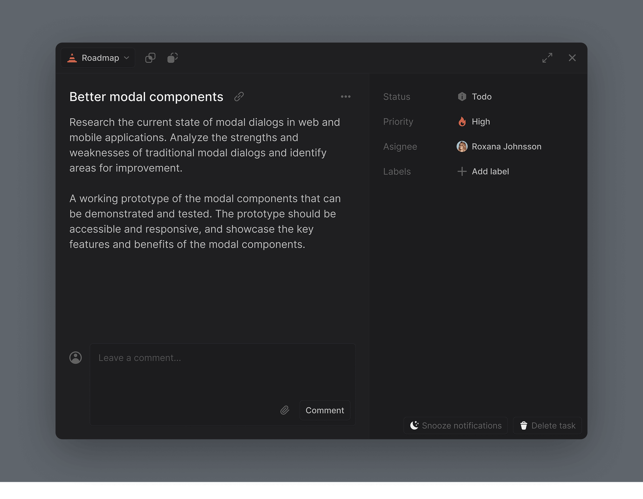Select the Better modal components title
The height and width of the screenshot is (499, 643).
(146, 97)
